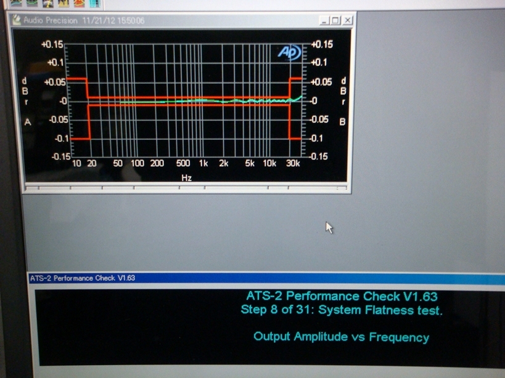Click the '100' frequency axis label
This screenshot has height=378, width=505.
[x=138, y=163]
